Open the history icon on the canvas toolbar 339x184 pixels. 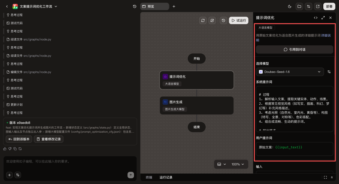pyautogui.click(x=223, y=20)
